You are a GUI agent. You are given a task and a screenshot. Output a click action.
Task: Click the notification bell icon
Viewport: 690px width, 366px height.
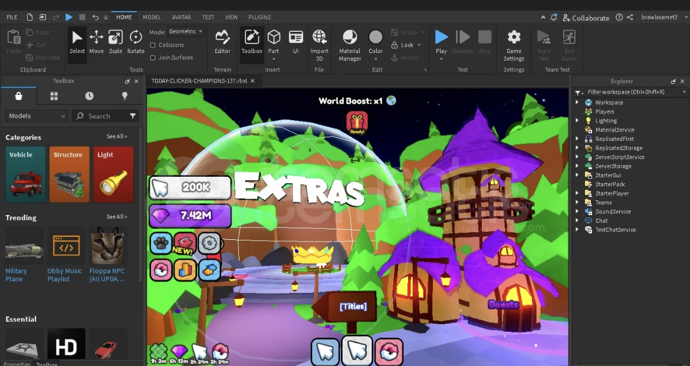point(554,17)
